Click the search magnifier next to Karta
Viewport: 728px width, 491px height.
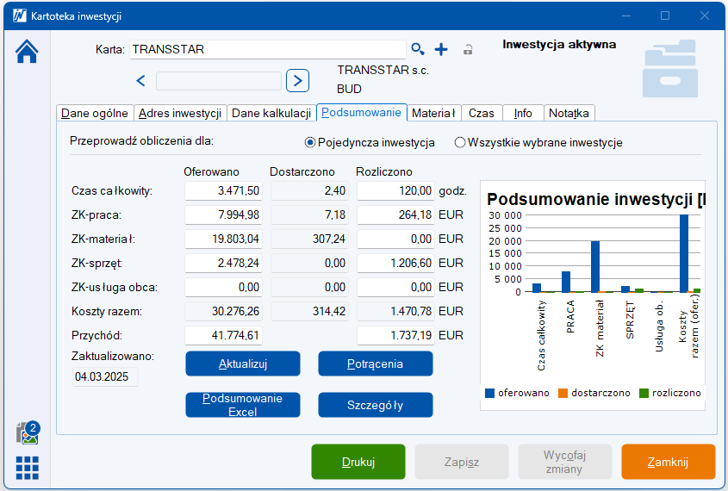click(418, 50)
